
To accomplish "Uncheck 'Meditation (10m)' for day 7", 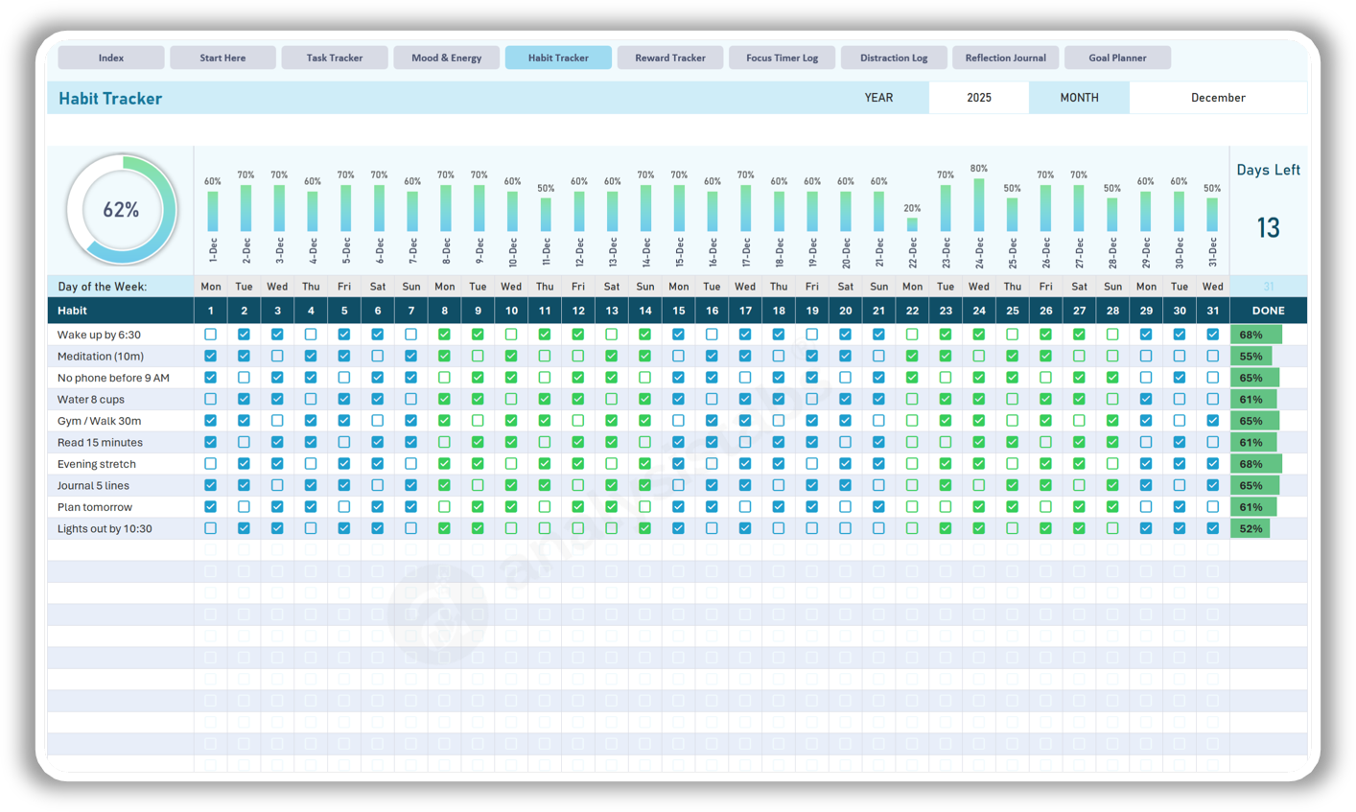I will [410, 356].
